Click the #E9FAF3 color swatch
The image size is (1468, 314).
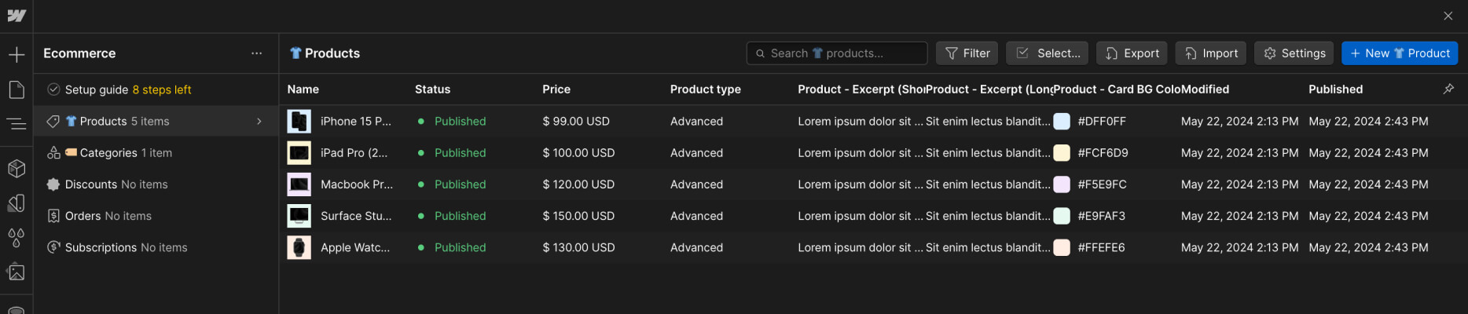pyautogui.click(x=1062, y=215)
